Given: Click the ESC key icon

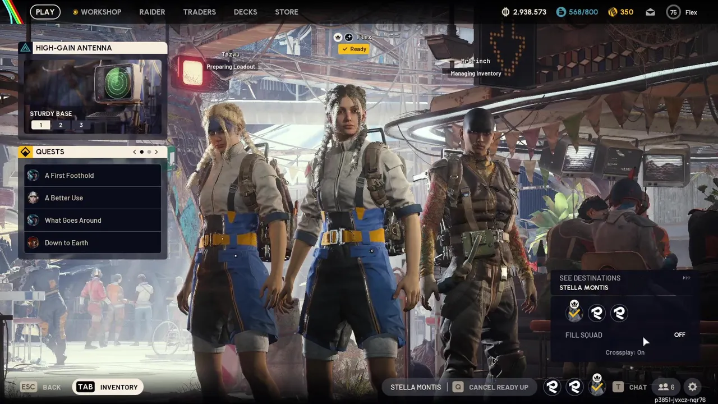Looking at the screenshot, I should 29,387.
